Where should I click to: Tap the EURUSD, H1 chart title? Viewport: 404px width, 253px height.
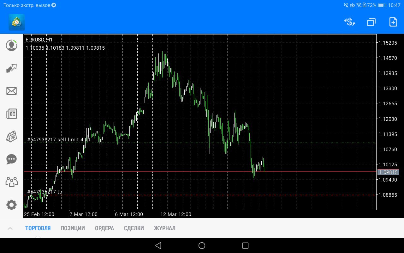(x=39, y=40)
